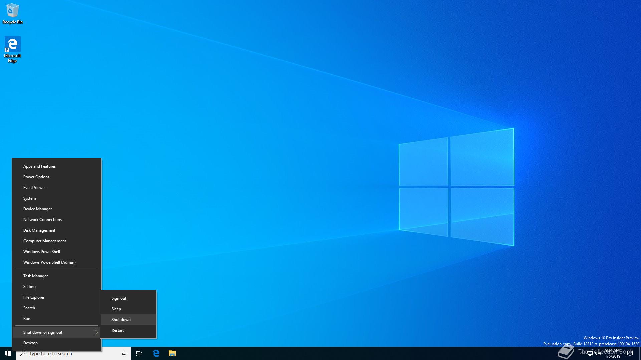The height and width of the screenshot is (360, 641).
Task: Choose Sleep from the submenu
Action: (128, 309)
